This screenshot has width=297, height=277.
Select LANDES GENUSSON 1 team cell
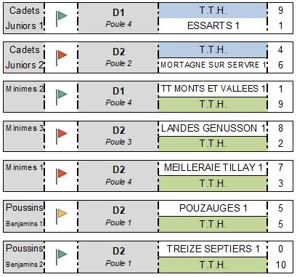213,129
